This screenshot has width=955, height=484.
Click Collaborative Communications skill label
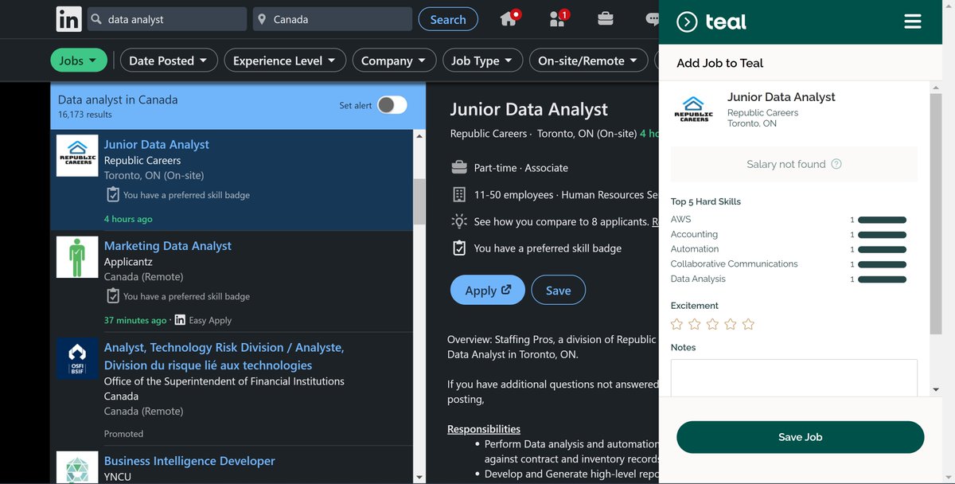coord(734,263)
